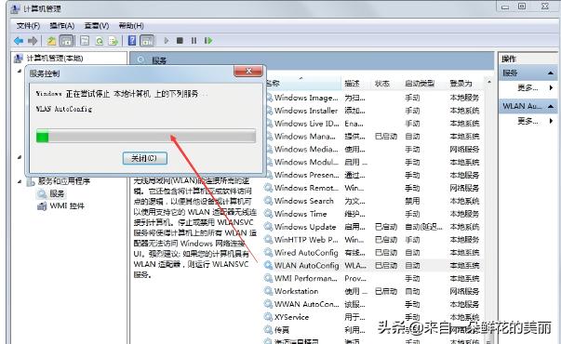Screen dimensions: 561x344
Task: Click the Stop Service square icon
Action: coord(180,41)
